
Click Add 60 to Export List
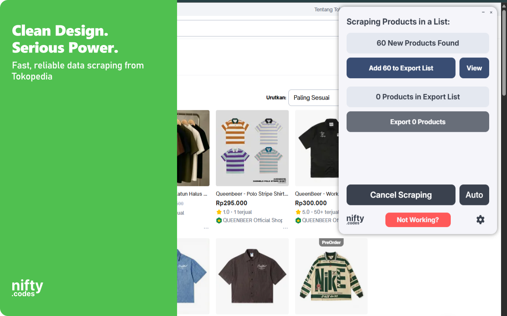pyautogui.click(x=401, y=68)
